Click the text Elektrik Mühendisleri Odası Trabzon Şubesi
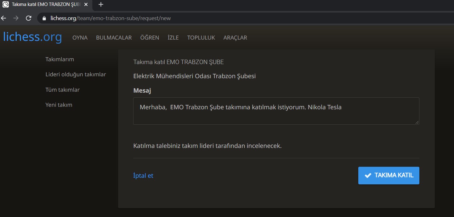Image resolution: width=454 pixels, height=217 pixels. (195, 76)
